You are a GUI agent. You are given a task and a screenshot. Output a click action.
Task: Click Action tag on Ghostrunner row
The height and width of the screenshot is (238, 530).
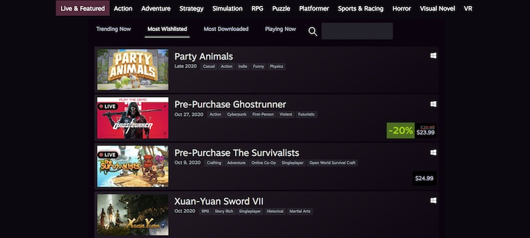(x=215, y=114)
